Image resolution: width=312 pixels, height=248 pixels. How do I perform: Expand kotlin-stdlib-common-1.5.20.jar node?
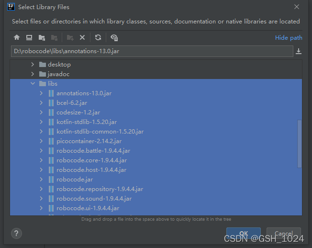(41, 131)
